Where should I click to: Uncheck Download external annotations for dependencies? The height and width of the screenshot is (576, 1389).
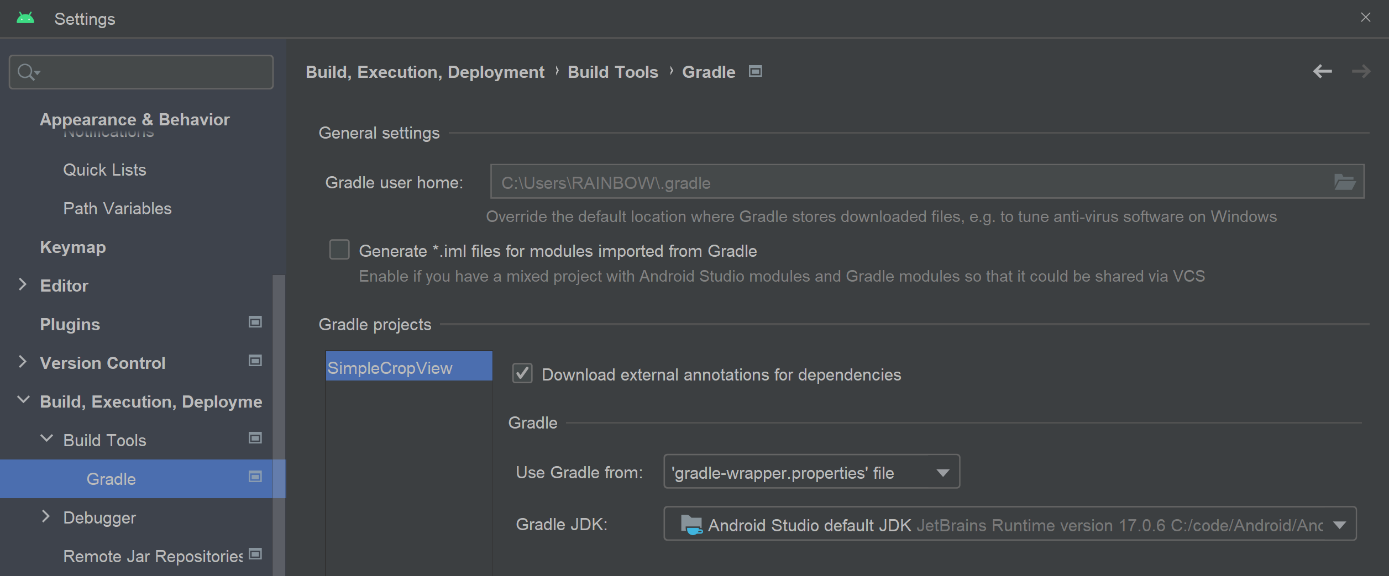[x=522, y=373]
